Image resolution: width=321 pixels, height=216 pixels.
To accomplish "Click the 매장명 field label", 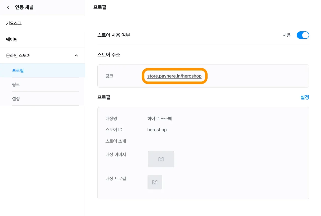I will (x=111, y=119).
